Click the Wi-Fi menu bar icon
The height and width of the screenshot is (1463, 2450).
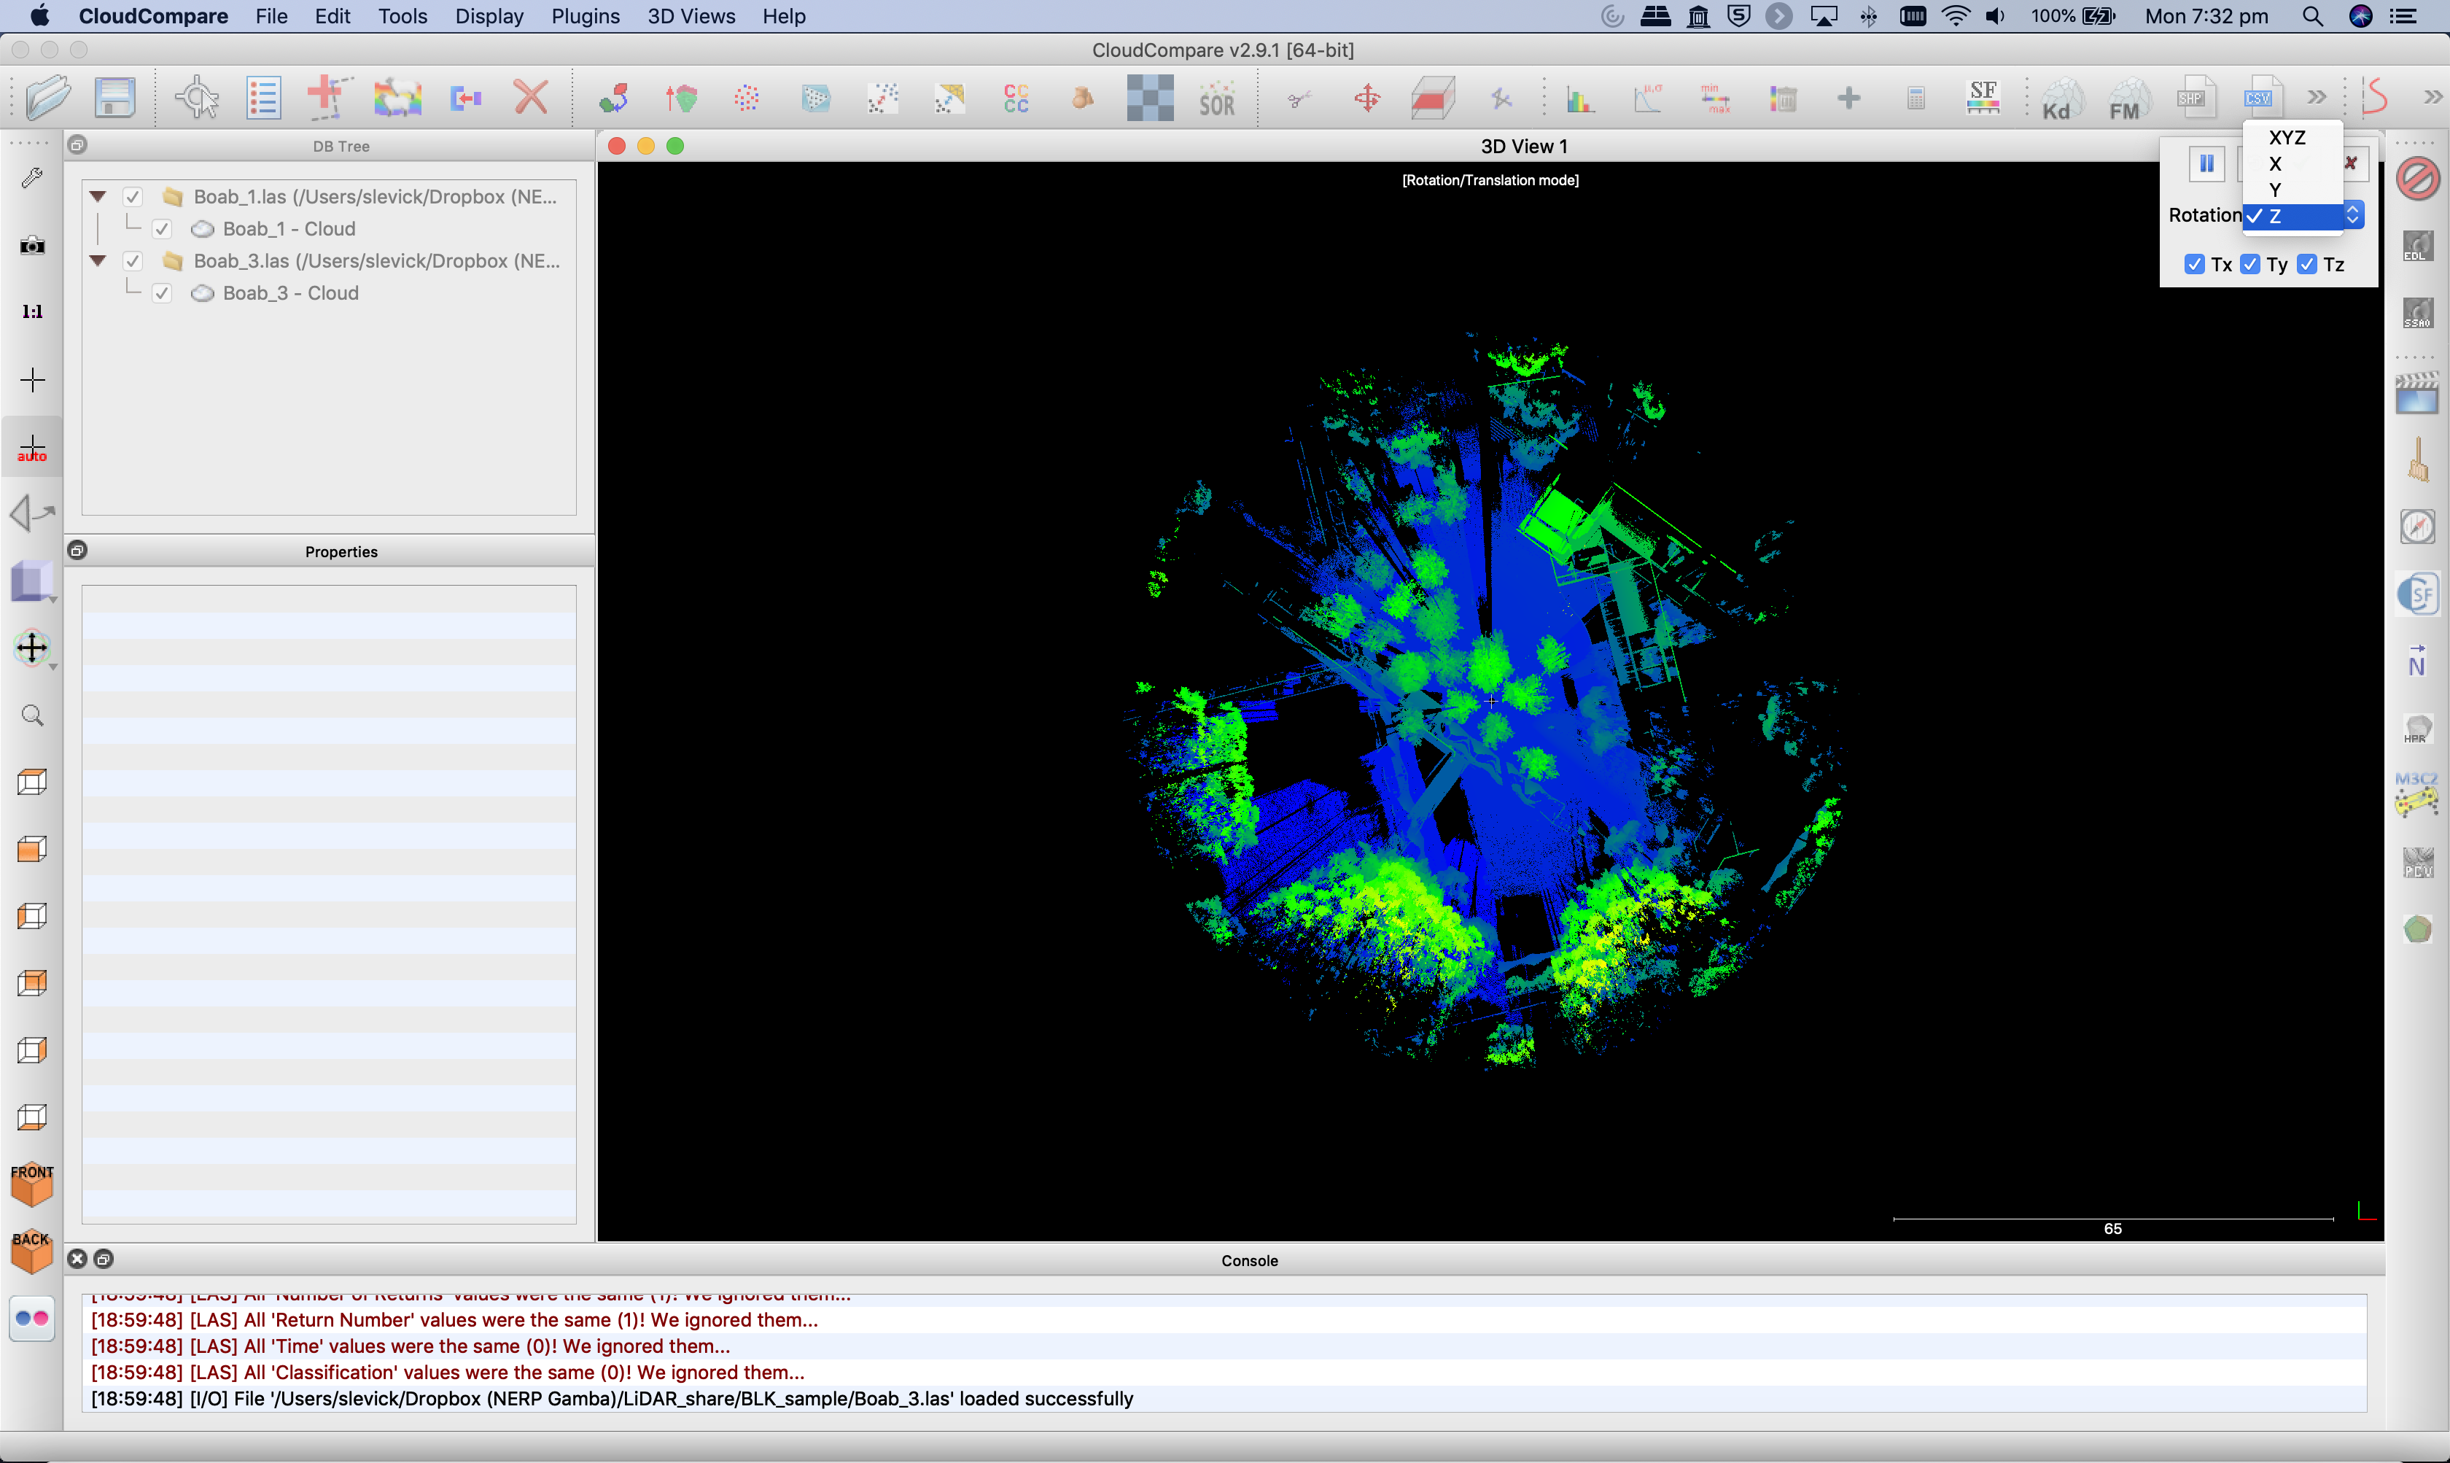1956,16
